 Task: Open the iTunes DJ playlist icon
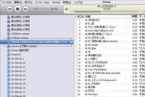pos(9,55)
